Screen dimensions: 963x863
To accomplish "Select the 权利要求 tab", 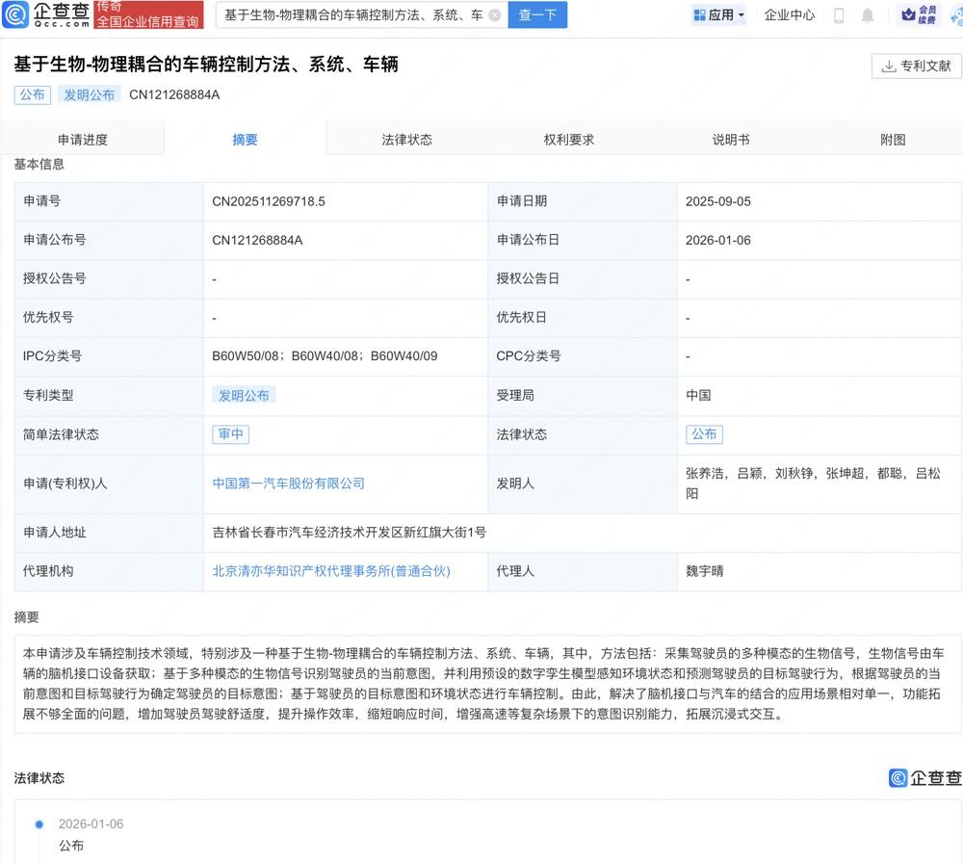I will pyautogui.click(x=569, y=140).
